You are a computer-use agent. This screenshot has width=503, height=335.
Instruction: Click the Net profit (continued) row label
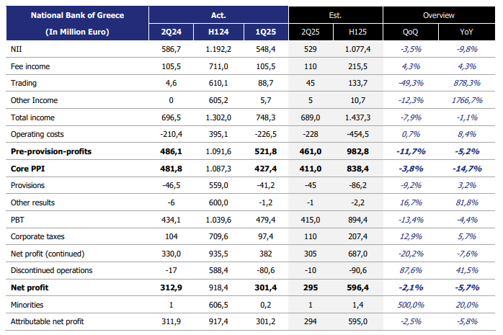48,254
